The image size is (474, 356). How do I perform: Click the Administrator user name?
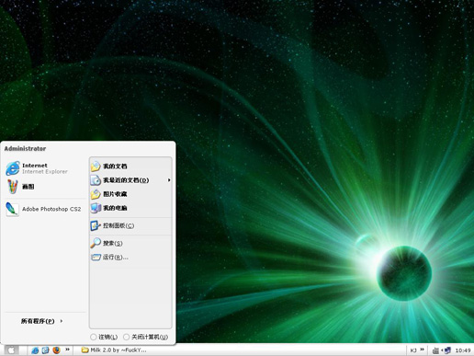point(25,149)
